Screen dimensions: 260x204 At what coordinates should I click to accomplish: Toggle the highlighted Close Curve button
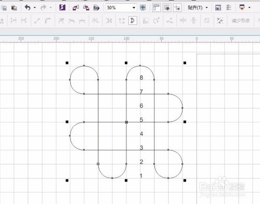pyautogui.click(x=133, y=21)
